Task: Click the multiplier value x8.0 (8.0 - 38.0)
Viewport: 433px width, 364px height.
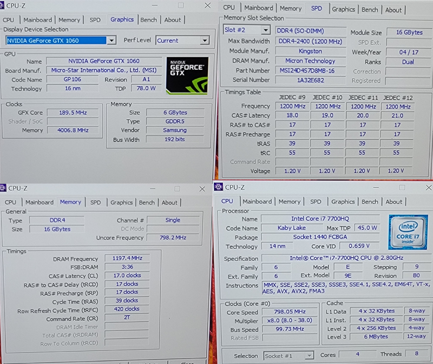Action: [x=290, y=320]
